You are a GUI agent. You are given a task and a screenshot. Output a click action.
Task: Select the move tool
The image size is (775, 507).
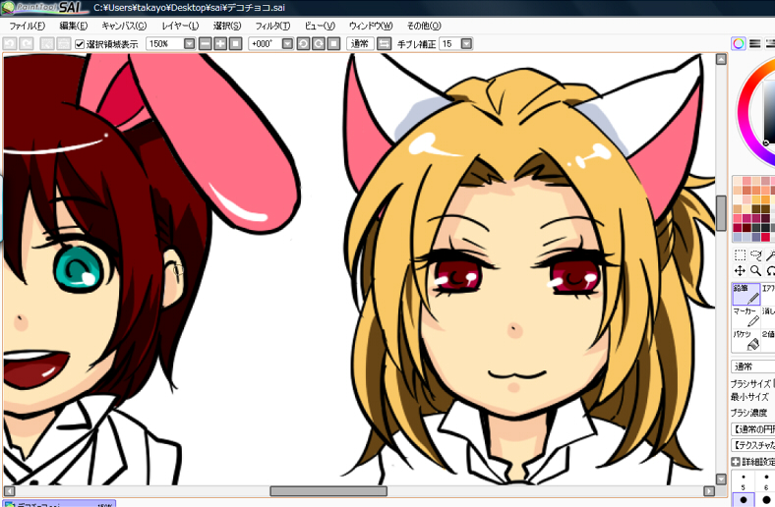coord(741,270)
